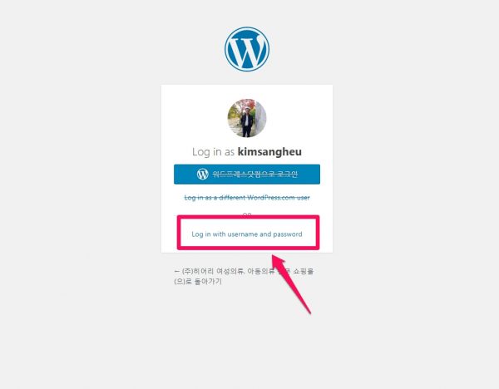Screen dimensions: 499x389
Task: Click the '여성의류' text in the back link
Action: coord(230,271)
